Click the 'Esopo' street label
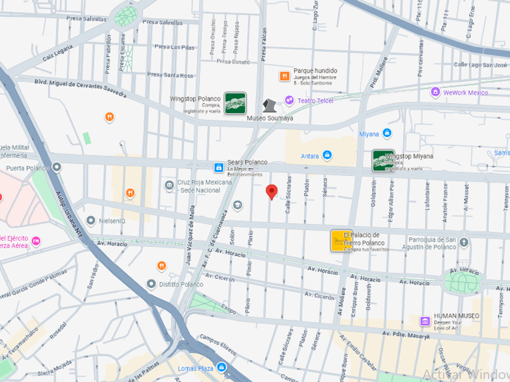Viewport: 510px width, 382px height. click(x=229, y=309)
